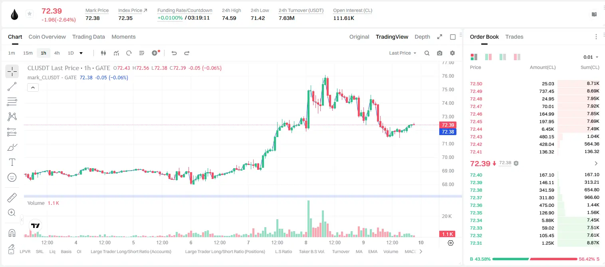The width and height of the screenshot is (605, 267).
Task: Select the ruler measure tool
Action: (x=12, y=198)
